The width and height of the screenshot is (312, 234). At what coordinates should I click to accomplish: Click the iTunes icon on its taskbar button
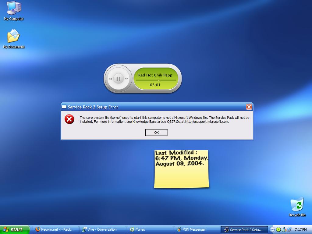pos(132,229)
